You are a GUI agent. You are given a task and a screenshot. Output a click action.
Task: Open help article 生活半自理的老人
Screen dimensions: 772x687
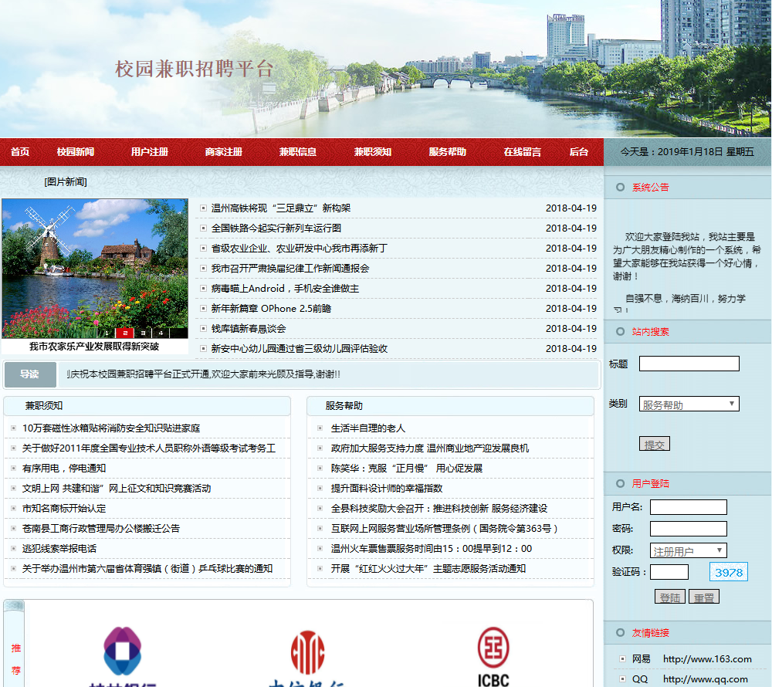[x=367, y=428]
